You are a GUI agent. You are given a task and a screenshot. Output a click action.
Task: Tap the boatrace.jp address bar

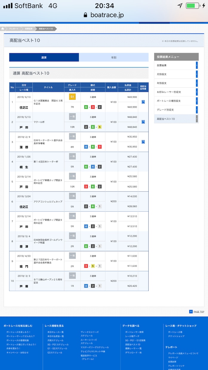pyautogui.click(x=104, y=15)
